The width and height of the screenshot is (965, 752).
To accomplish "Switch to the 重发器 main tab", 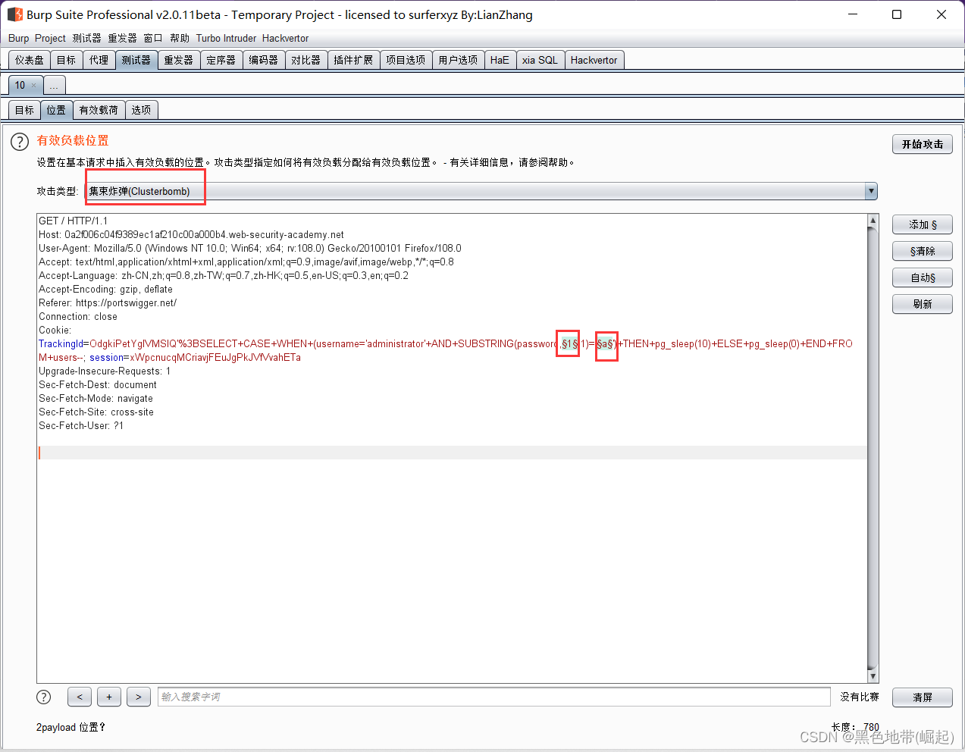I will [x=179, y=60].
